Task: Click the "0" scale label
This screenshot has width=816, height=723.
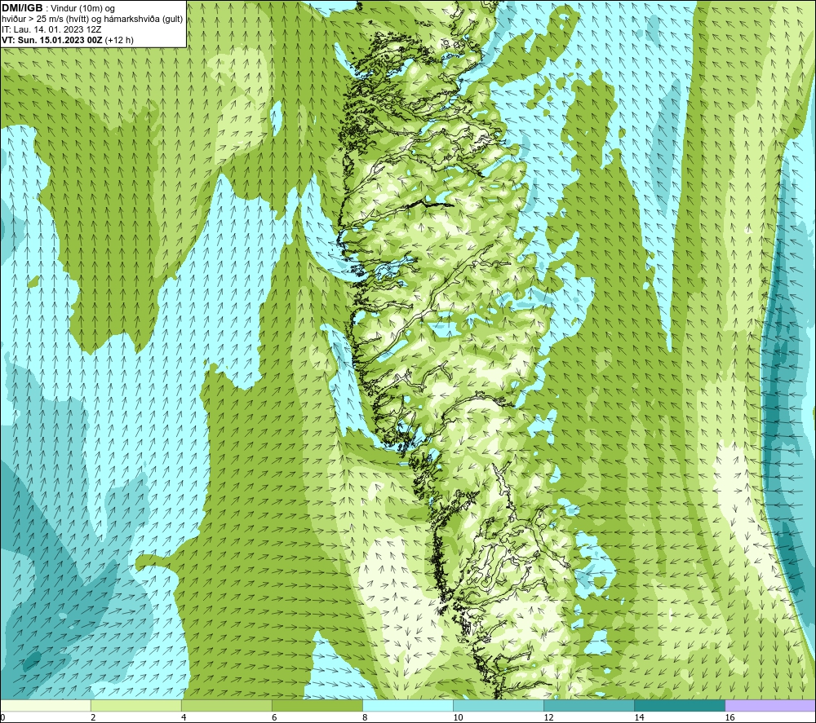Action: [x=2, y=717]
